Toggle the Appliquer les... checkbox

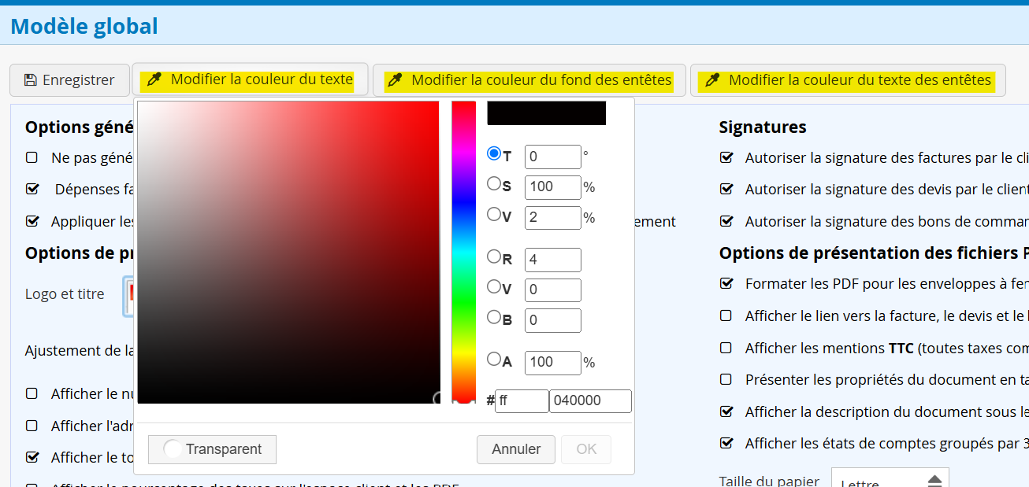pyautogui.click(x=32, y=221)
